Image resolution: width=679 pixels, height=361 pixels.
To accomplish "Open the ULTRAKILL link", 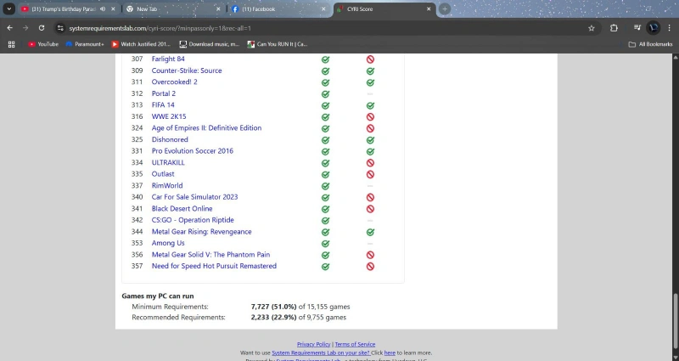I will click(x=168, y=162).
